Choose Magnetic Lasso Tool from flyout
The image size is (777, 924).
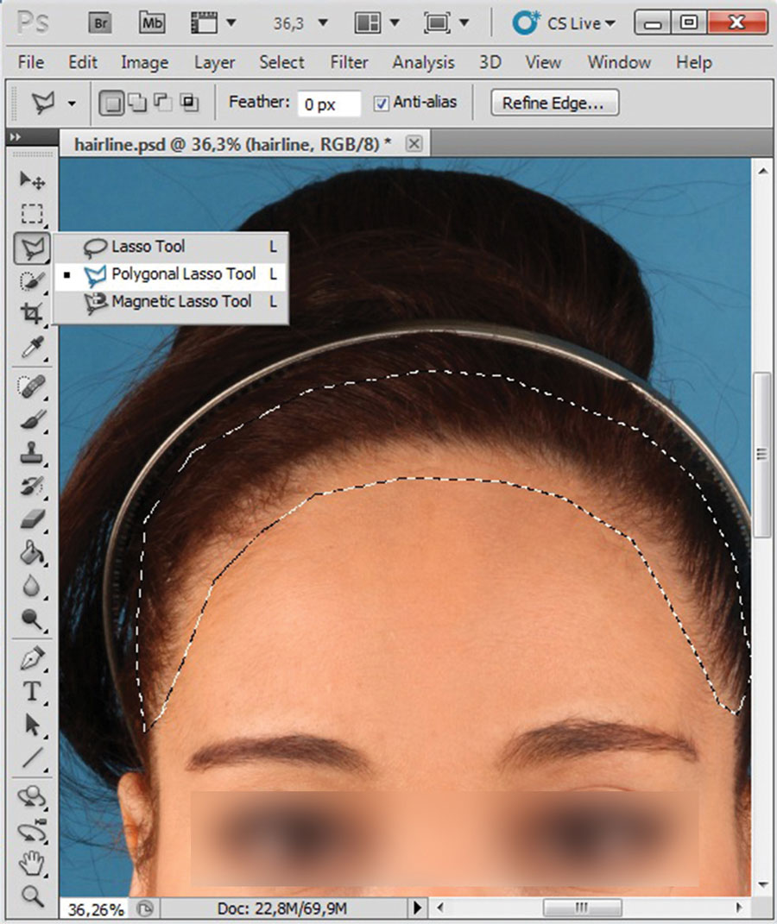point(181,302)
